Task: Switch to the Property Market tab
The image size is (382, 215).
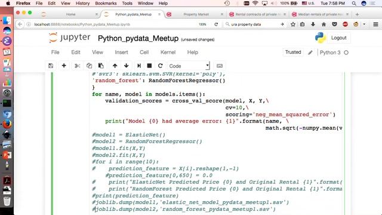Action: click(196, 14)
